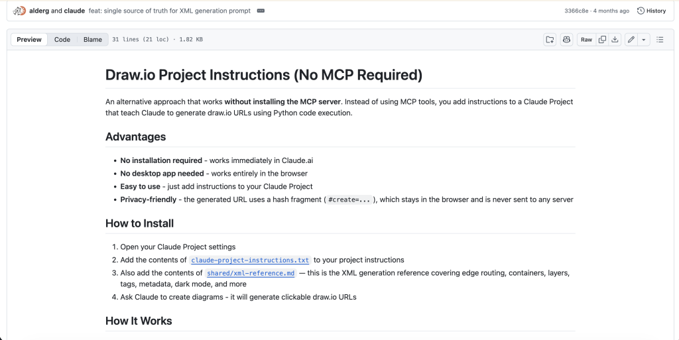Click the Copilot icon in file toolbar
679x340 pixels.
[x=566, y=39]
